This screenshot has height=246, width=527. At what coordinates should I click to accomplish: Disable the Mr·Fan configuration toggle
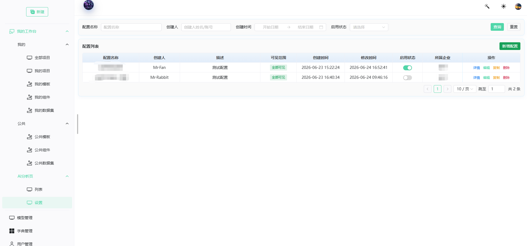click(407, 68)
